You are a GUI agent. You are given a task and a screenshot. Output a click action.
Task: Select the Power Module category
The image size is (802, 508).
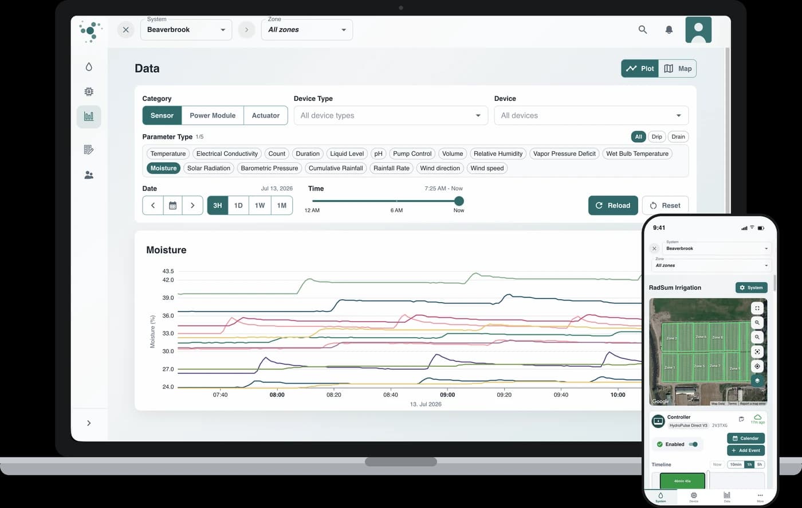[x=213, y=115]
